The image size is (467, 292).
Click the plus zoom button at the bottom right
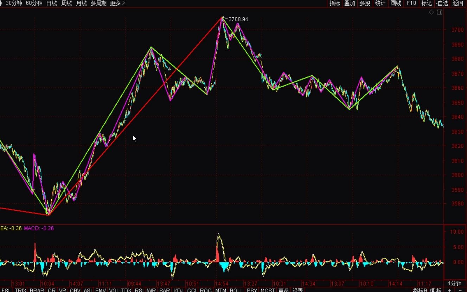click(x=449, y=290)
